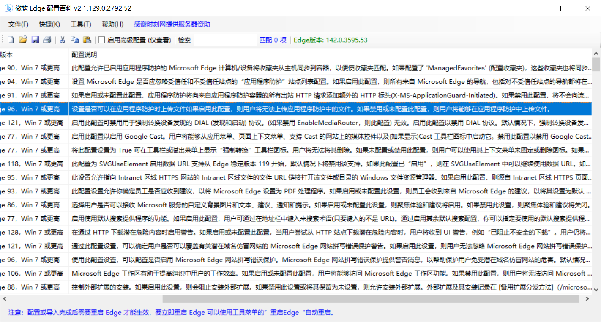Click the app logo in the title bar
Image resolution: width=601 pixels, height=322 pixels.
[x=8, y=8]
